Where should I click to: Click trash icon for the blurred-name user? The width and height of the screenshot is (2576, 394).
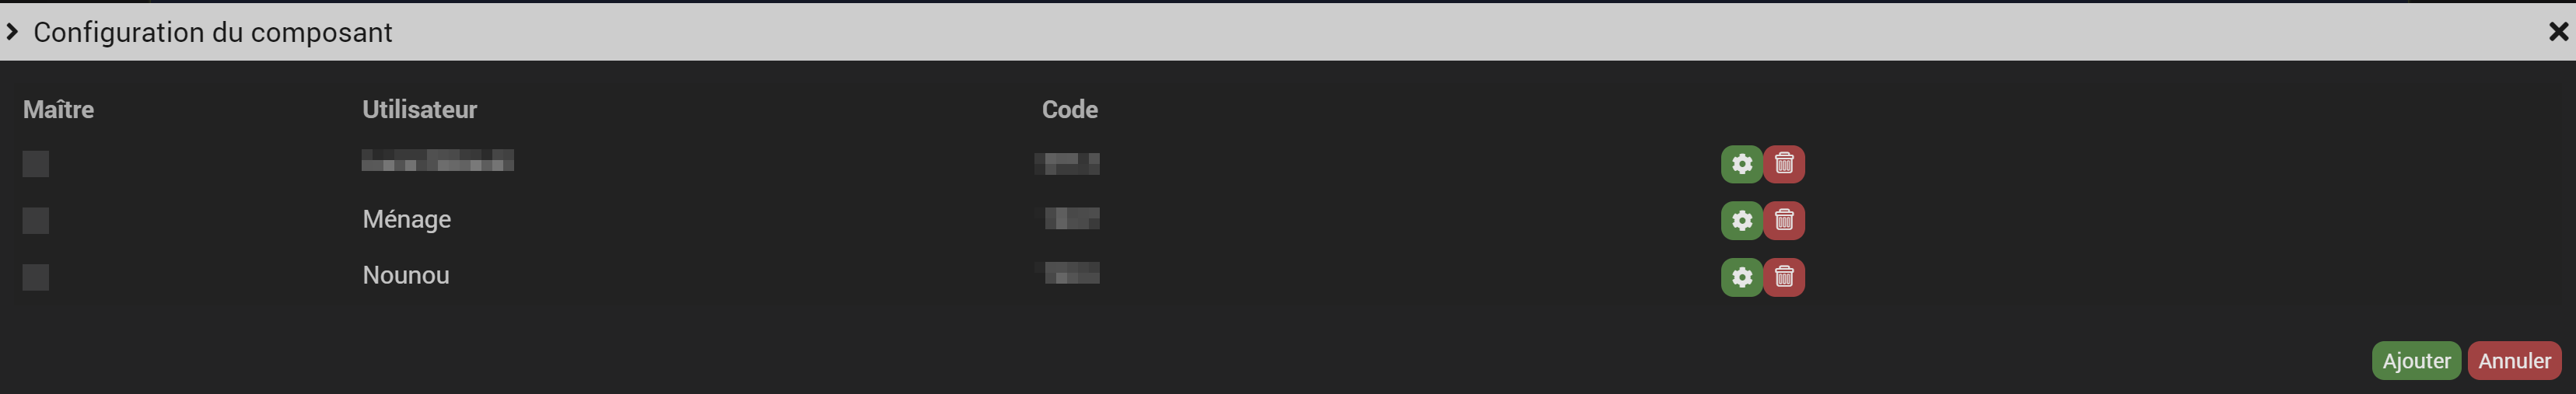1784,164
